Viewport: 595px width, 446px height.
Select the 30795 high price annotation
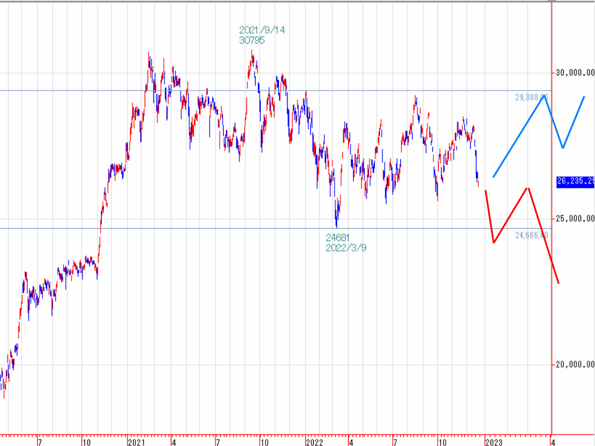pyautogui.click(x=252, y=40)
